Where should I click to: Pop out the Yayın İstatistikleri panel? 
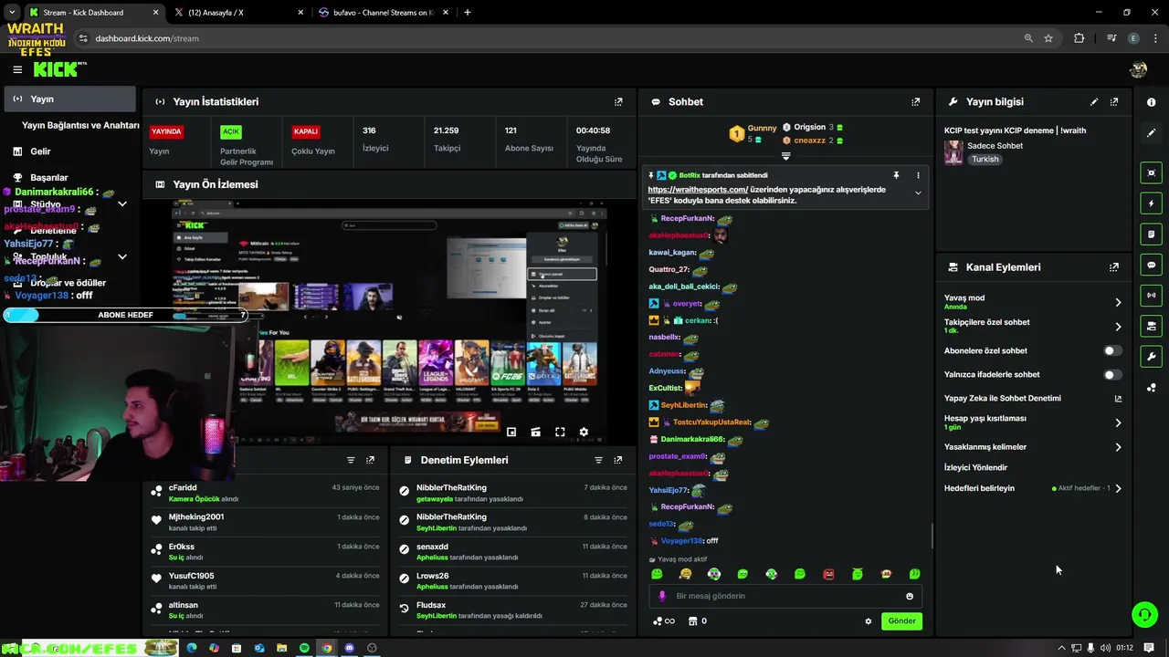pos(618,102)
